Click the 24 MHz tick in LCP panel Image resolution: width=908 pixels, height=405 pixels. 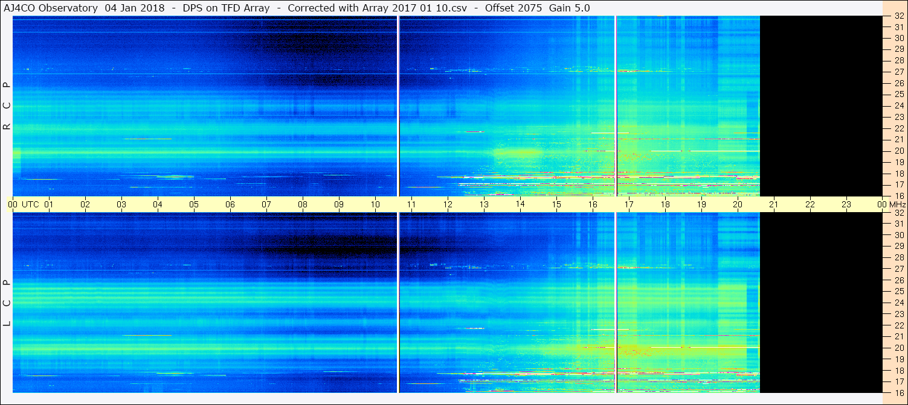[899, 303]
